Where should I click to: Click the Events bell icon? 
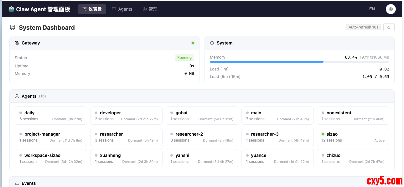pyautogui.click(x=17, y=183)
